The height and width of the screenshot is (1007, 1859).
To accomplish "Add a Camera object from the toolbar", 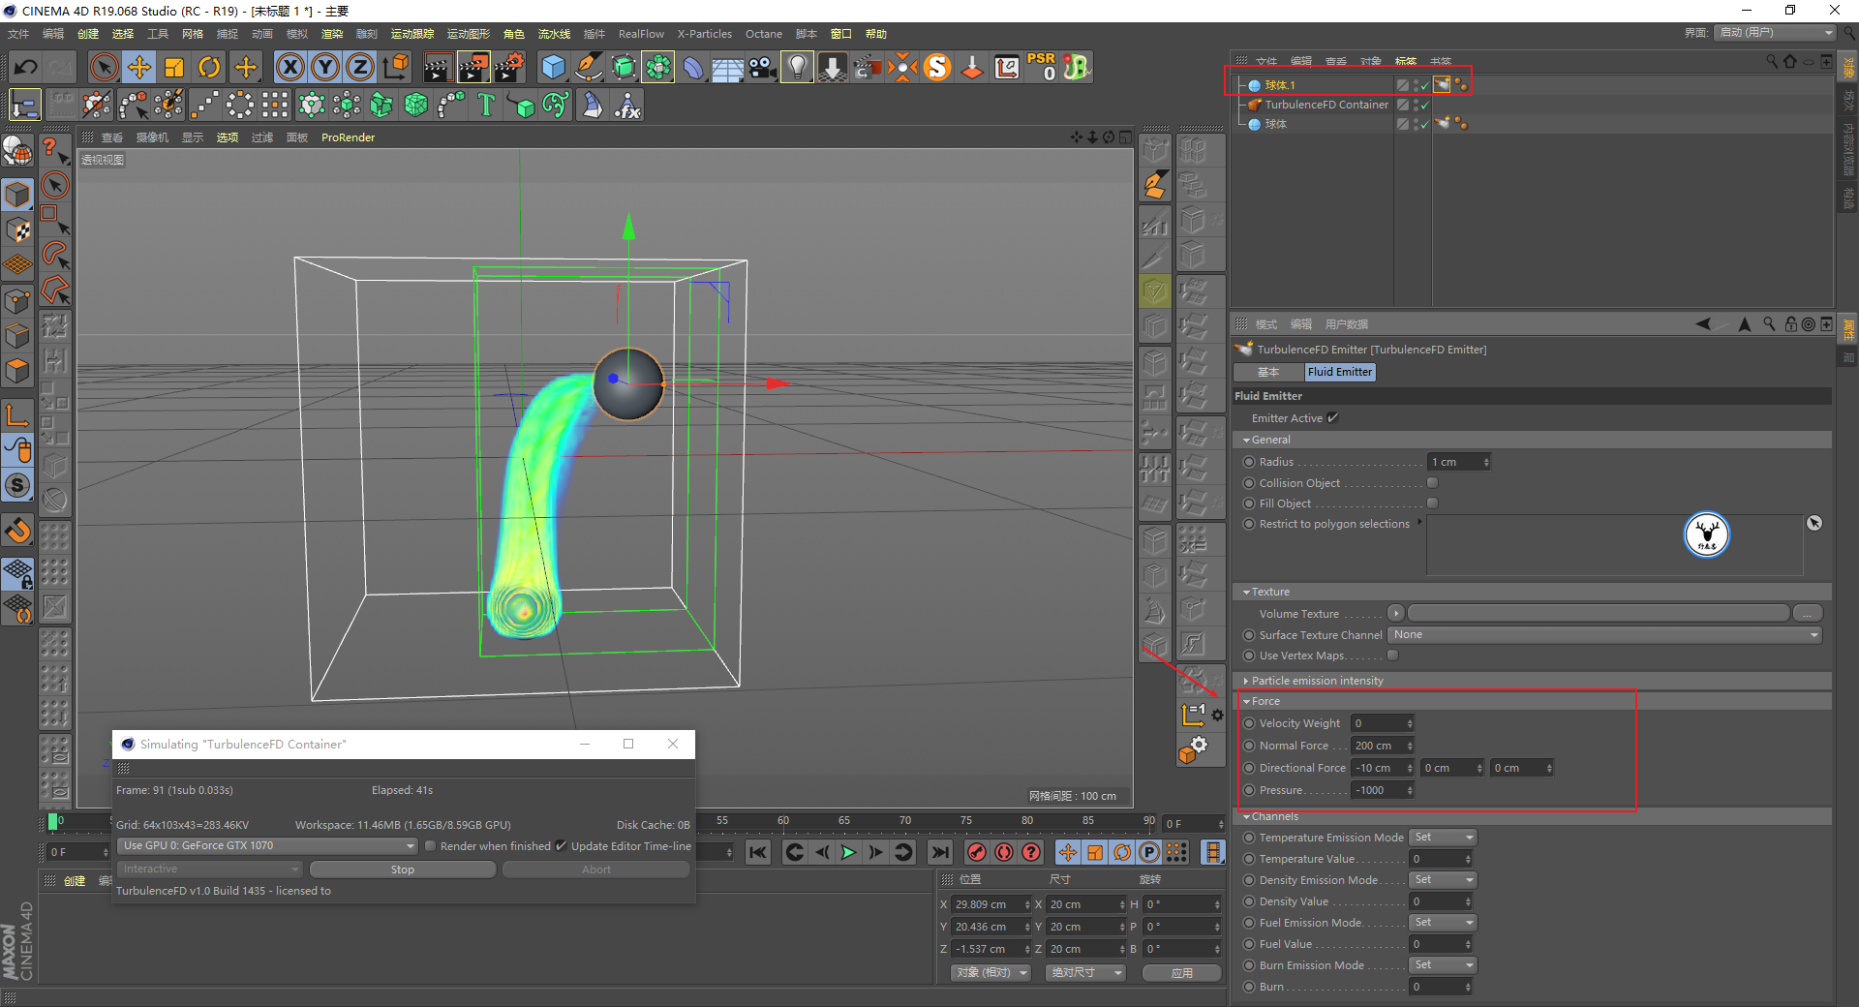I will (763, 67).
